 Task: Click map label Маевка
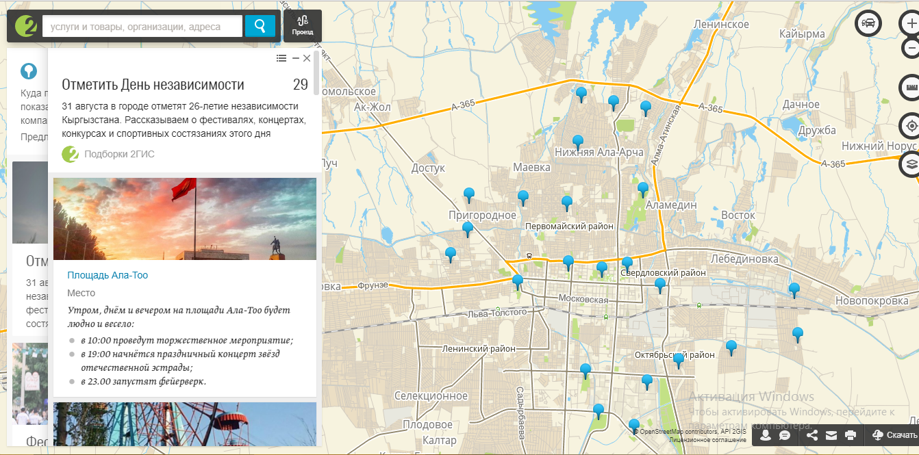(x=532, y=167)
